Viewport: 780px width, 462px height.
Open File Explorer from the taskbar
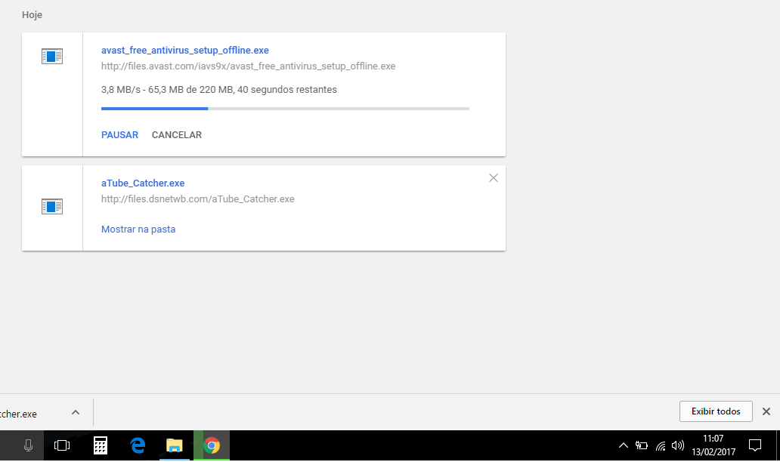coord(174,445)
